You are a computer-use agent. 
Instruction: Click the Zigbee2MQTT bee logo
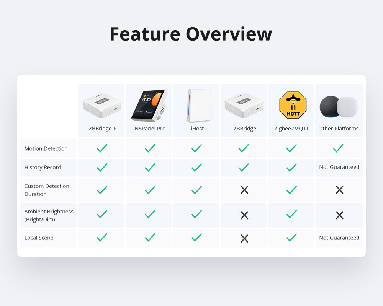(293, 105)
